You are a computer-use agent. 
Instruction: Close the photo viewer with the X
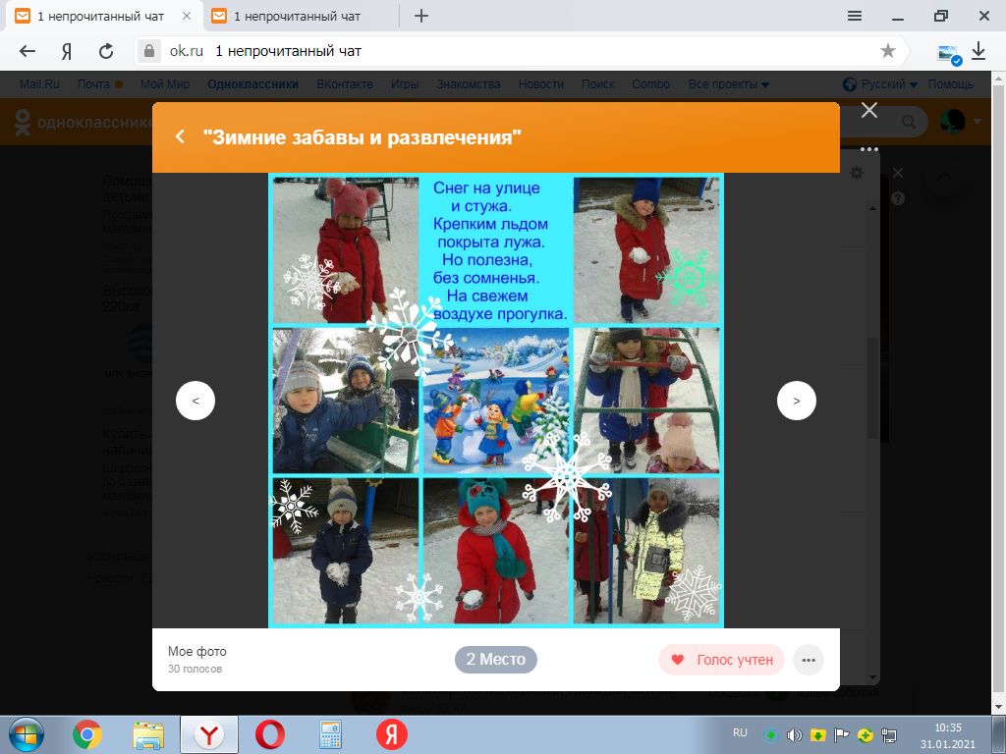click(x=868, y=110)
